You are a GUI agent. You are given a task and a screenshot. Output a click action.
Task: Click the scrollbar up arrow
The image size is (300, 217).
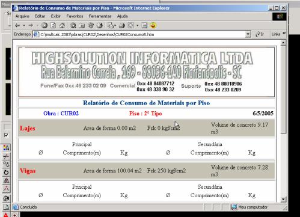point(283,43)
